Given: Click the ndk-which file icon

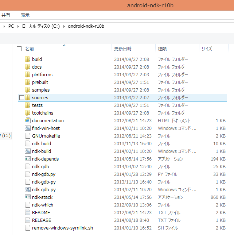Looking at the screenshot, I should coord(28,205).
